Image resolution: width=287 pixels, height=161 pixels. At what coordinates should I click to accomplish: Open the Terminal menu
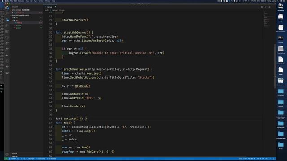click(x=41, y=1)
